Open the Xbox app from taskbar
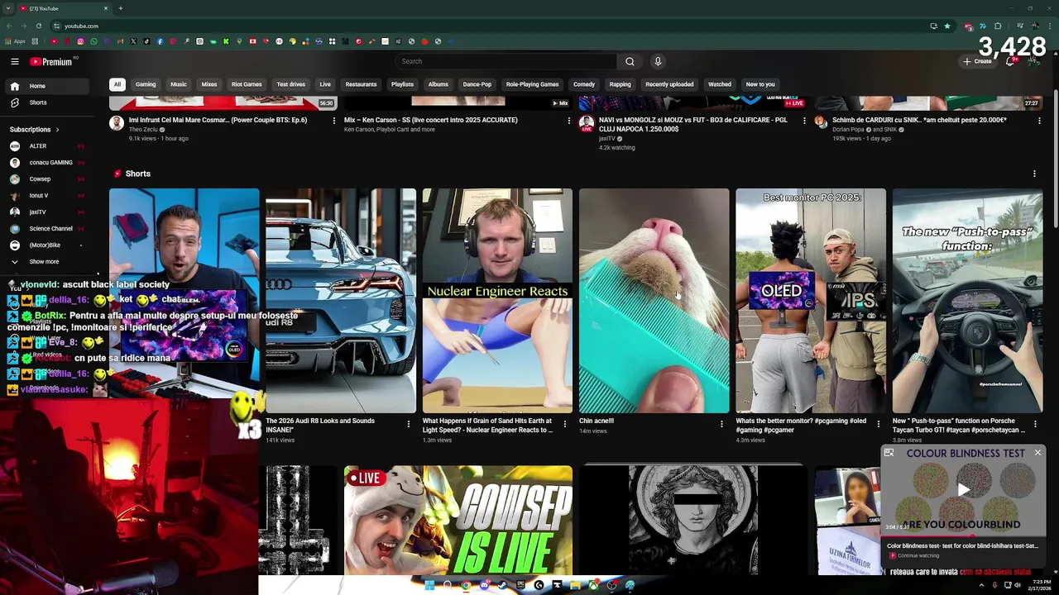Screen dimensions: 1059x595 pos(594,585)
